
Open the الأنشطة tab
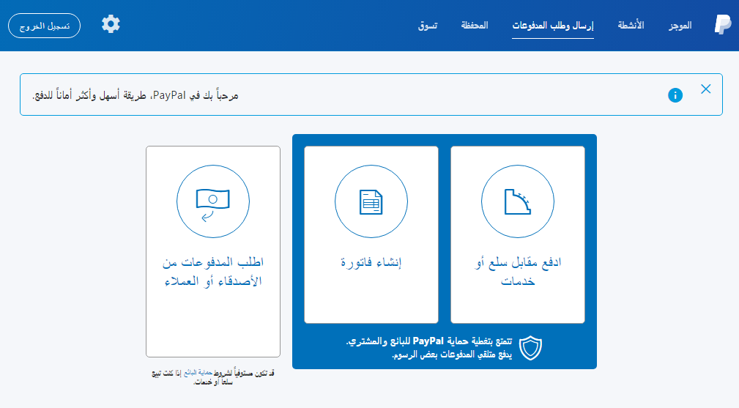(631, 26)
